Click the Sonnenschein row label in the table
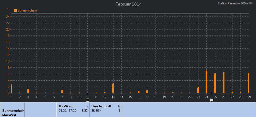The image size is (256, 117). point(13,111)
